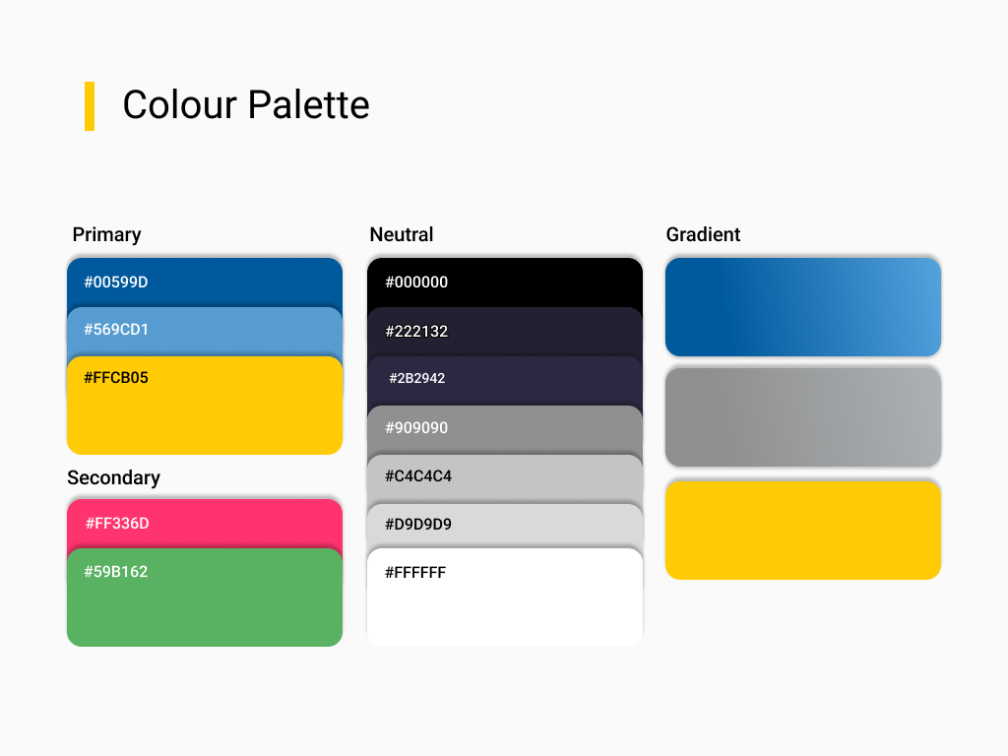Click the Secondary section heading

pos(114,477)
